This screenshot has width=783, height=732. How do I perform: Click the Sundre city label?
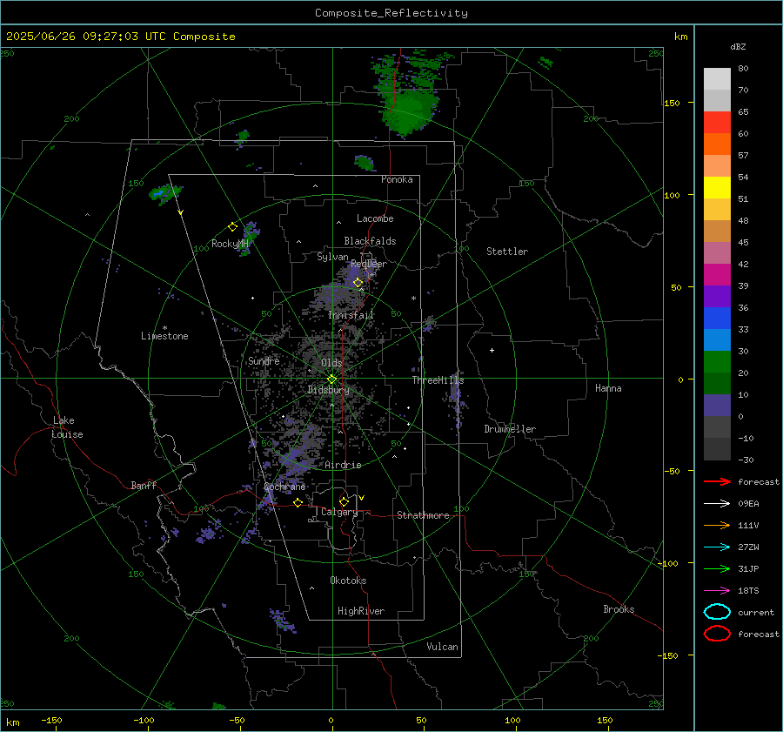pyautogui.click(x=264, y=361)
